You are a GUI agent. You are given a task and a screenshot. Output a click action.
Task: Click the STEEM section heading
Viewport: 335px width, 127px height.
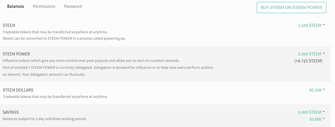(x=9, y=26)
